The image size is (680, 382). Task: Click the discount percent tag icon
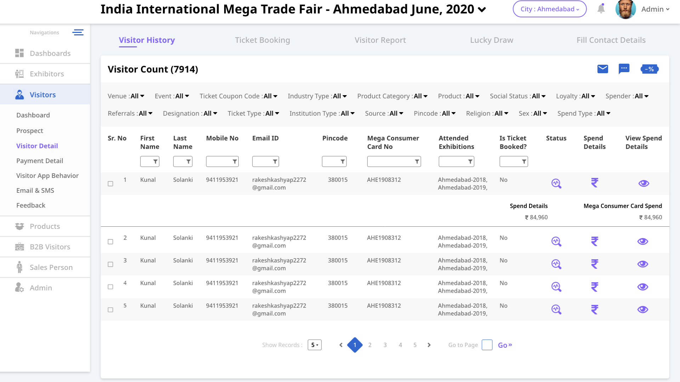(649, 69)
